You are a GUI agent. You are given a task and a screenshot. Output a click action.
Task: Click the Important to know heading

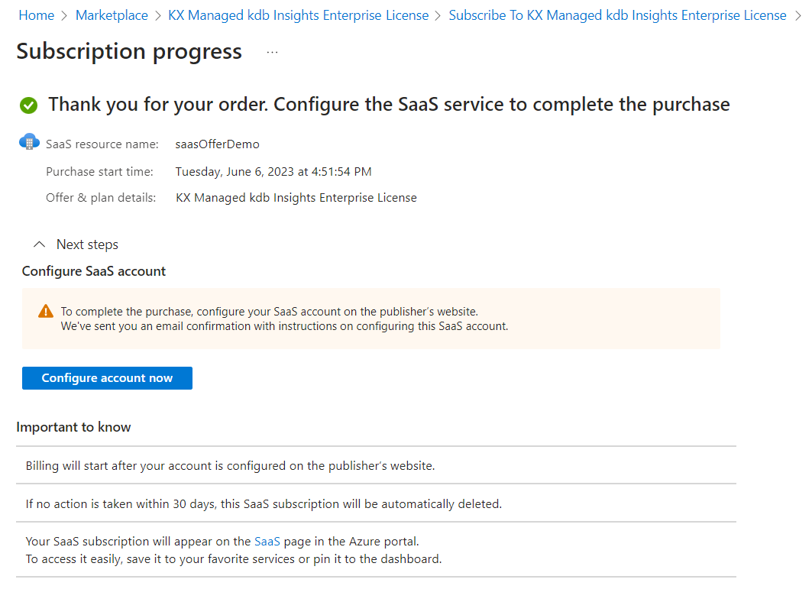tap(73, 427)
